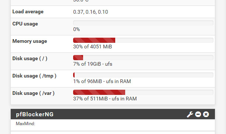Click the 37% of 511MiB text
Viewport: 226px width, 134px height.
[x=90, y=99]
